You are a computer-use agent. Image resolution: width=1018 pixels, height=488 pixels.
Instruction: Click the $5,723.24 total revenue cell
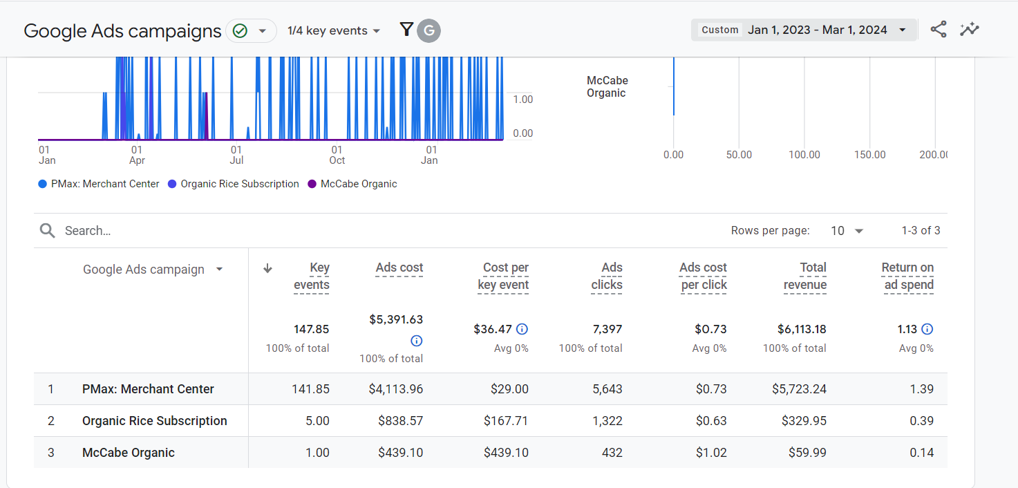pyautogui.click(x=799, y=389)
